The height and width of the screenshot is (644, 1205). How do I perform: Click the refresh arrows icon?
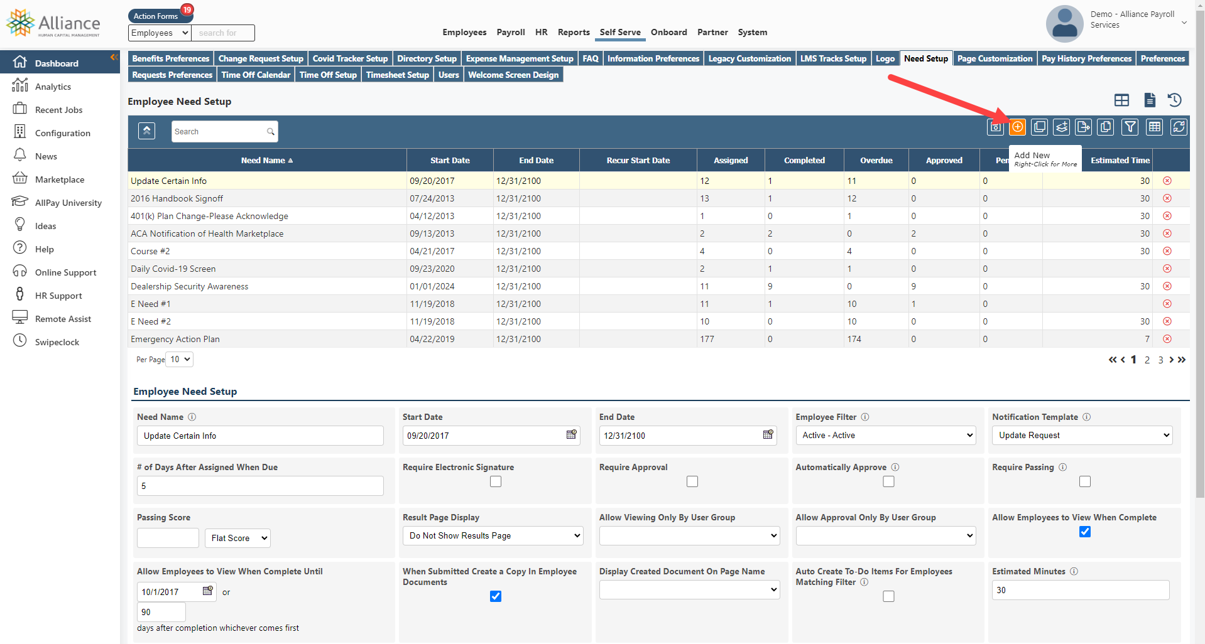pos(1179,127)
